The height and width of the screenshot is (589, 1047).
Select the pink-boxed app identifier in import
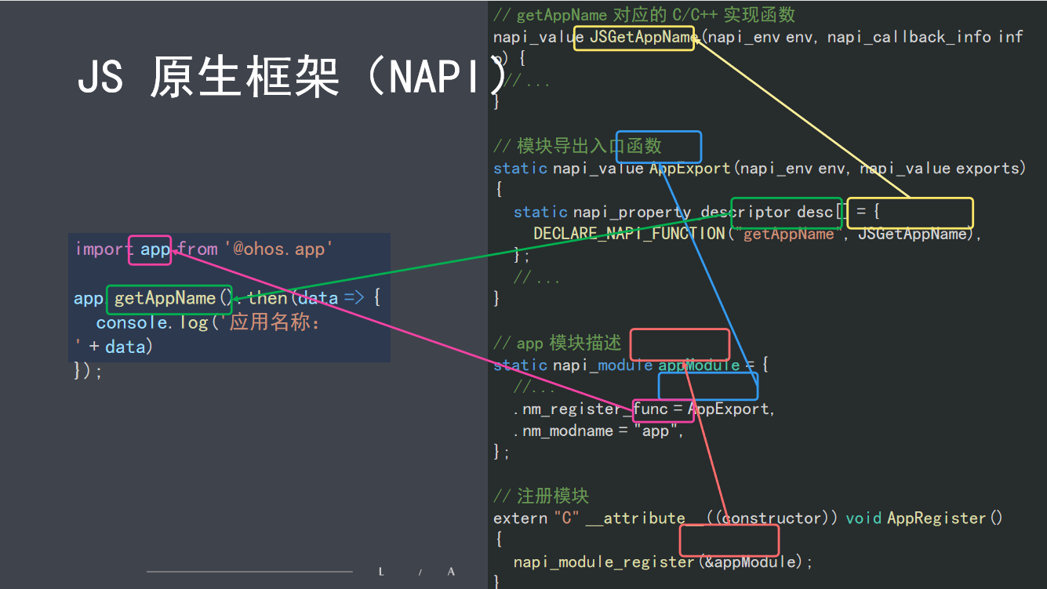tap(149, 249)
